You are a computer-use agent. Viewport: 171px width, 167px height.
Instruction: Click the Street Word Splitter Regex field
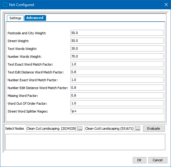(x=117, y=111)
